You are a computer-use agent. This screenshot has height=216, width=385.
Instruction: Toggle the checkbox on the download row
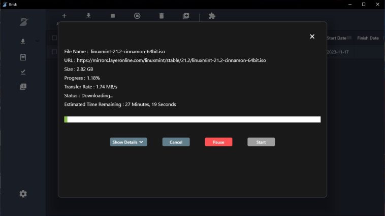(x=54, y=52)
